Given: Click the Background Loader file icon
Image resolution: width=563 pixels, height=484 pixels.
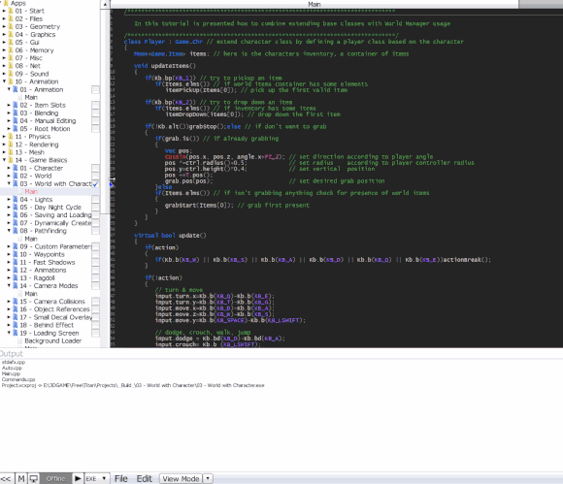Looking at the screenshot, I should click(x=20, y=340).
